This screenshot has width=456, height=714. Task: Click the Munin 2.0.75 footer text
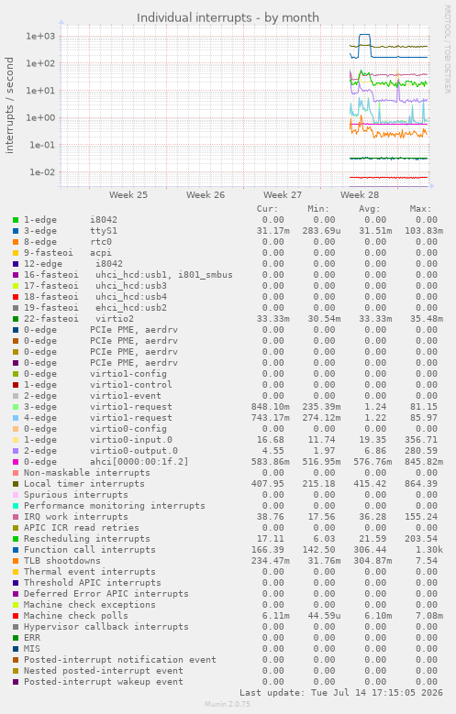point(228,704)
